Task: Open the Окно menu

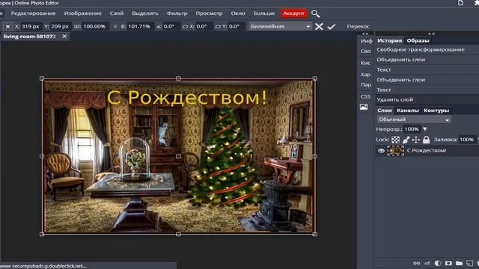Action: pos(238,13)
